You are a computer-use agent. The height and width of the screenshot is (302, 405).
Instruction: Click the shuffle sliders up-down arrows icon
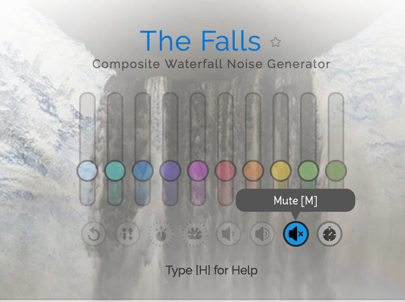point(127,234)
